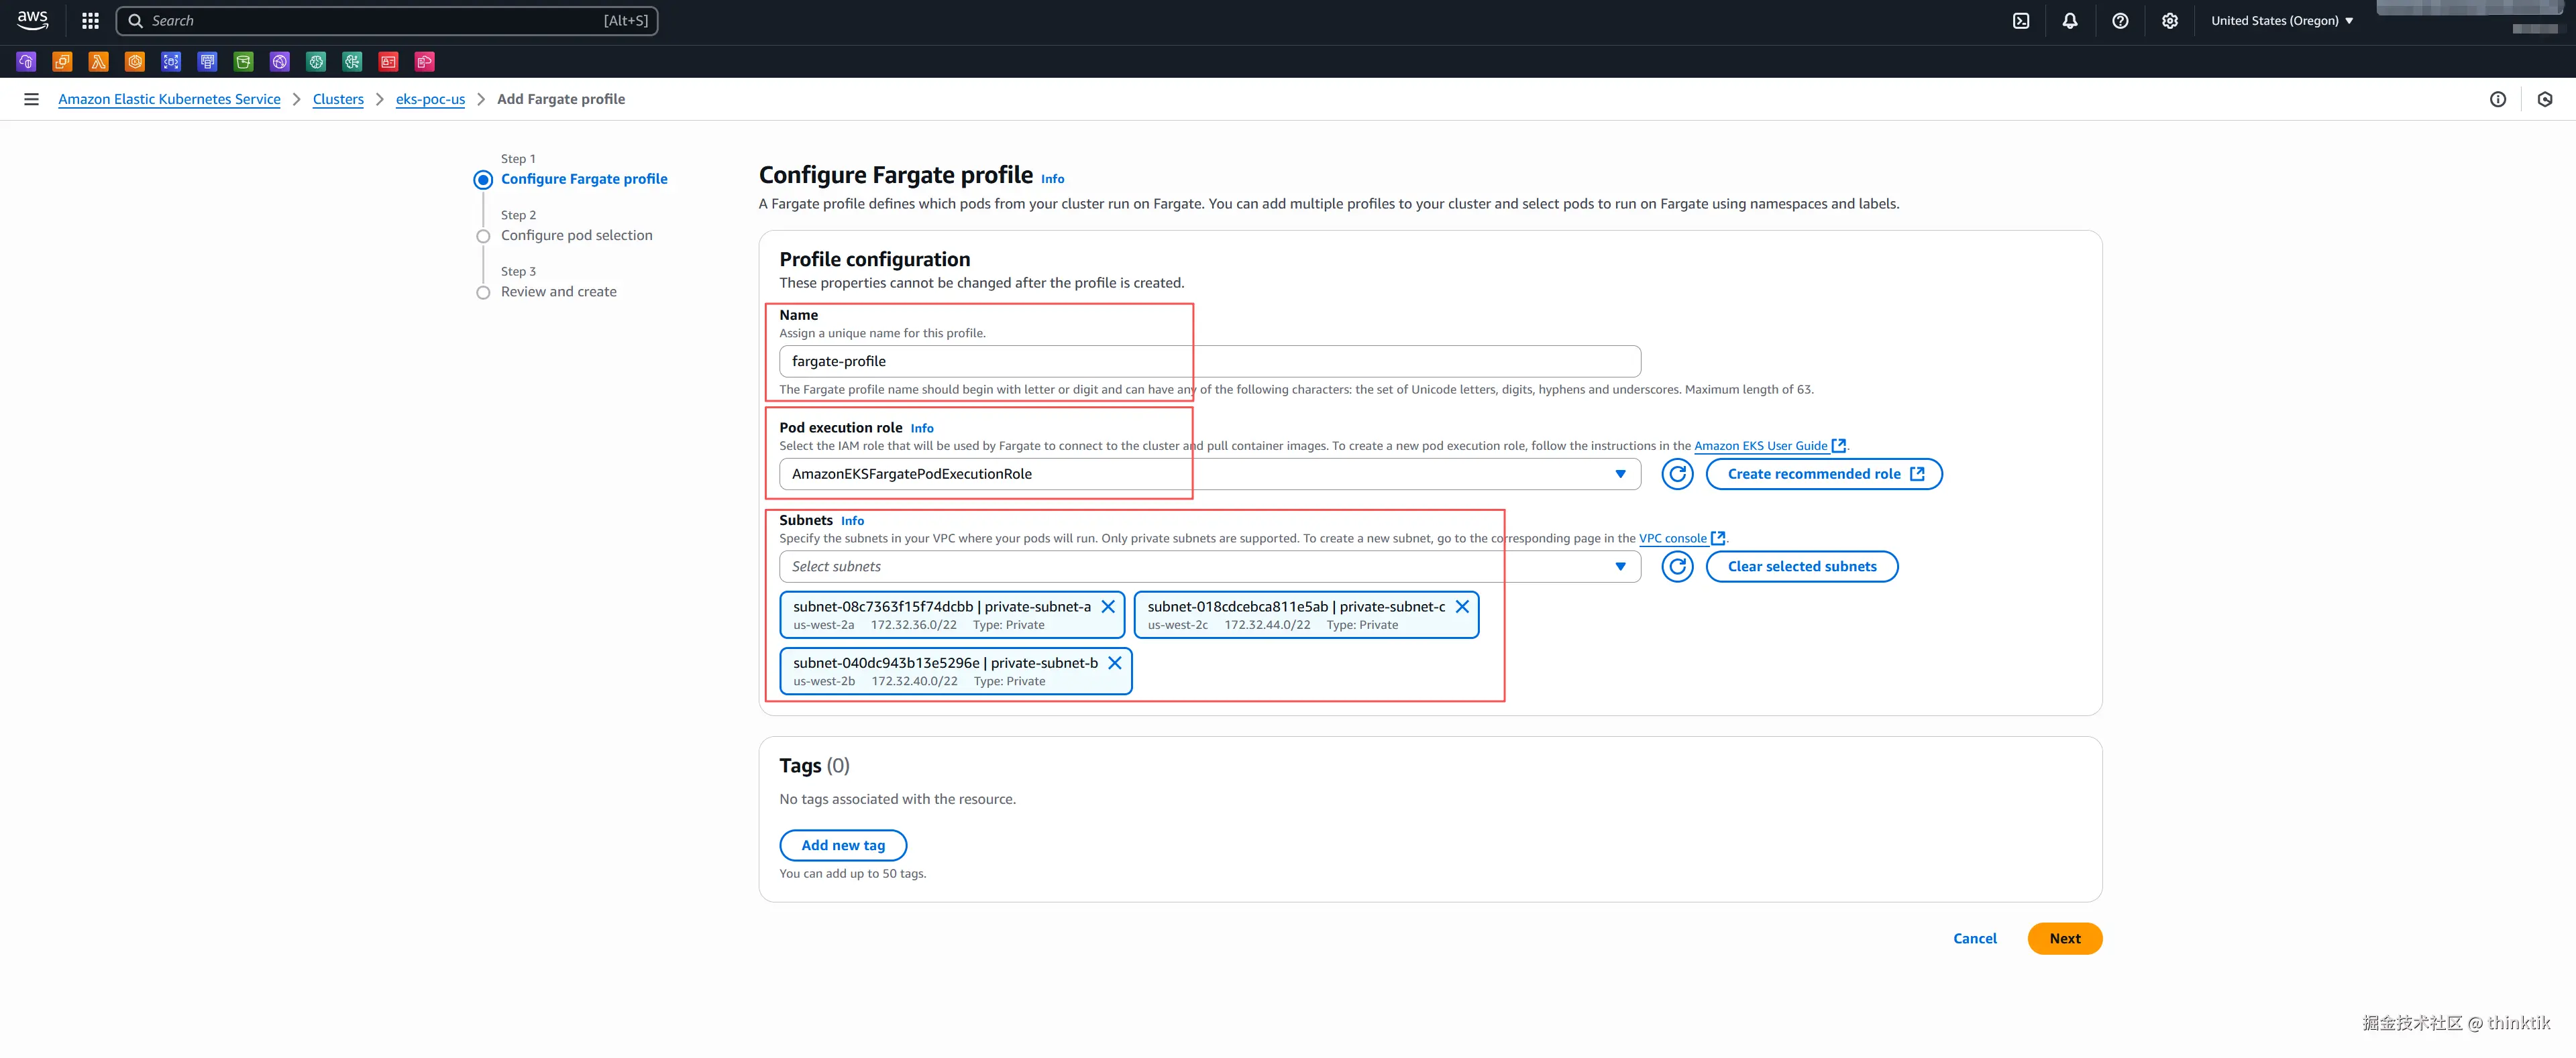Click Add new tag button

[842, 845]
